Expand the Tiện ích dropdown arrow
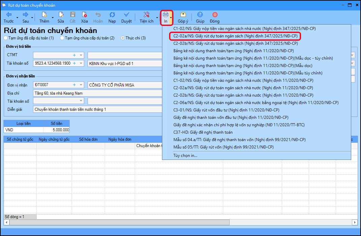 (157, 18)
